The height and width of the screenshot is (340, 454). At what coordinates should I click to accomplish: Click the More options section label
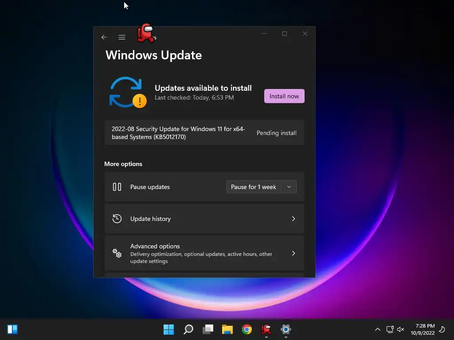[x=123, y=164]
